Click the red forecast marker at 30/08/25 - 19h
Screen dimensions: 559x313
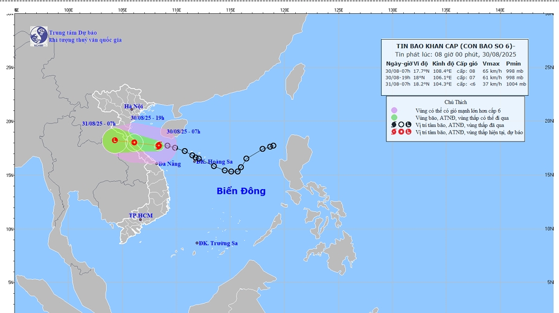coord(134,143)
